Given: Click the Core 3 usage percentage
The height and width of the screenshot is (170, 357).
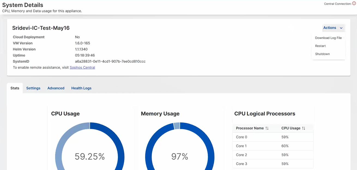Looking at the screenshot, I should click(x=285, y=164).
